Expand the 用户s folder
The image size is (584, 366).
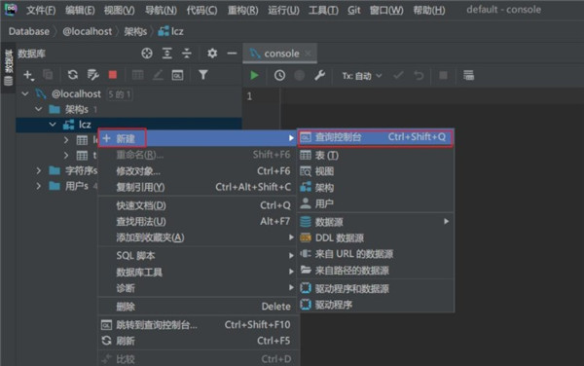pos(38,186)
